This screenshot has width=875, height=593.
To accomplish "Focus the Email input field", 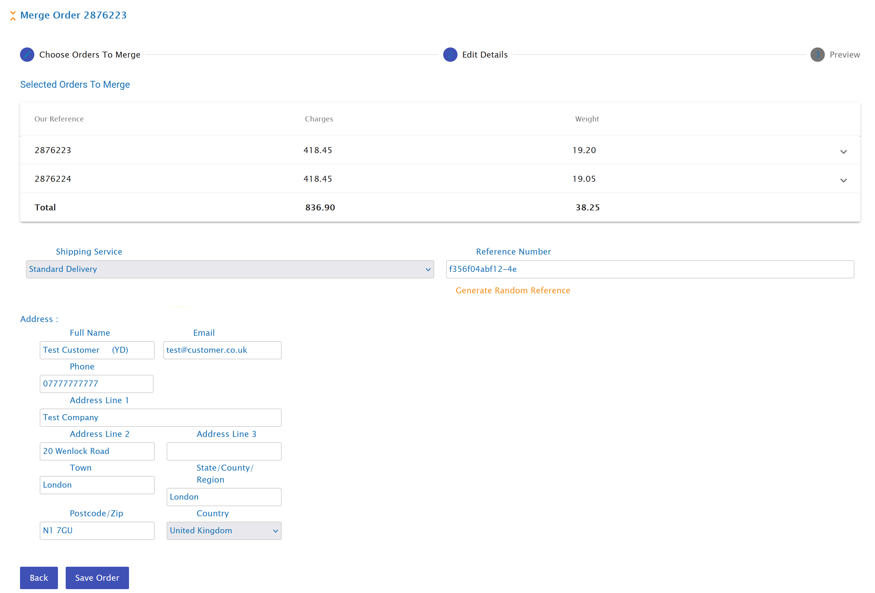I will [222, 350].
